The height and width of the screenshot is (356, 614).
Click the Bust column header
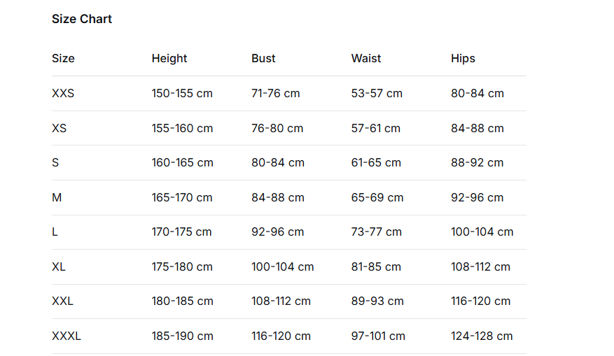click(263, 59)
